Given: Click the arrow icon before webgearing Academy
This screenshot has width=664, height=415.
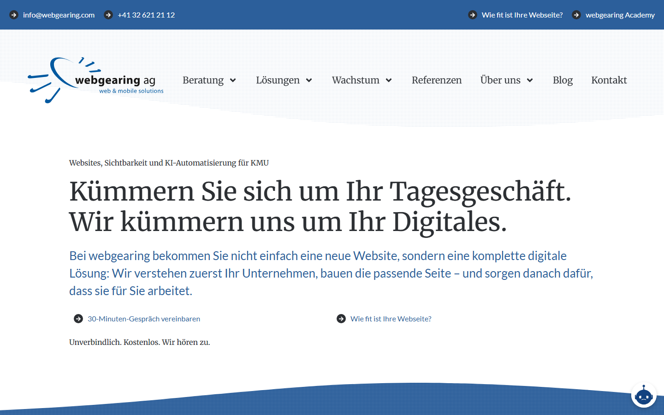Looking at the screenshot, I should coord(576,15).
